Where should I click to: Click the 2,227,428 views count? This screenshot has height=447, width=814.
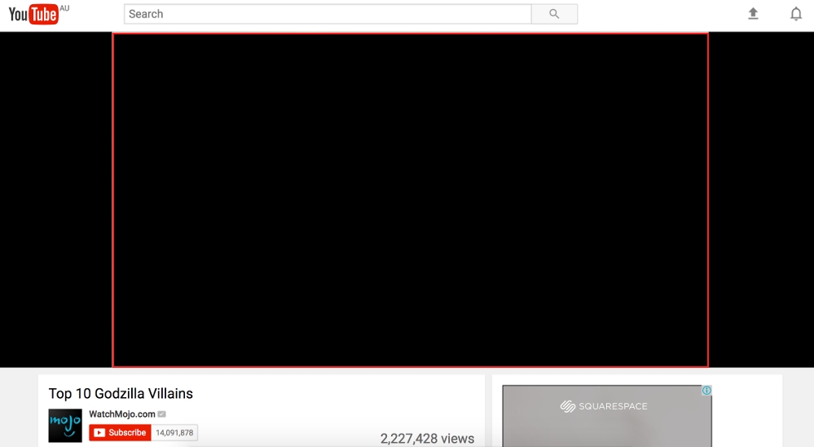pos(427,438)
